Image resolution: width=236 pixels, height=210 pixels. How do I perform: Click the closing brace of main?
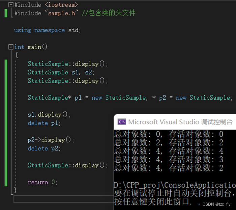[15, 190]
